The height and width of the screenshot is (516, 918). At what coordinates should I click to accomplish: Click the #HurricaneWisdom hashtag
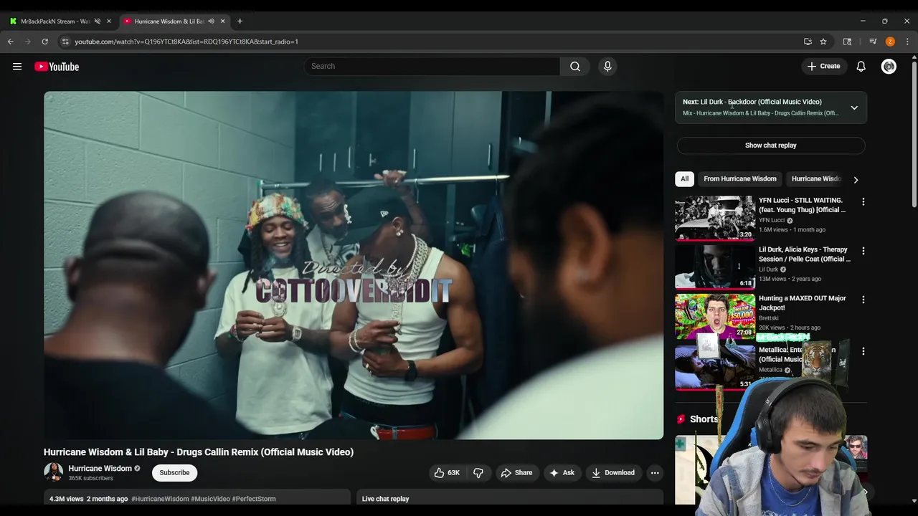pos(160,499)
